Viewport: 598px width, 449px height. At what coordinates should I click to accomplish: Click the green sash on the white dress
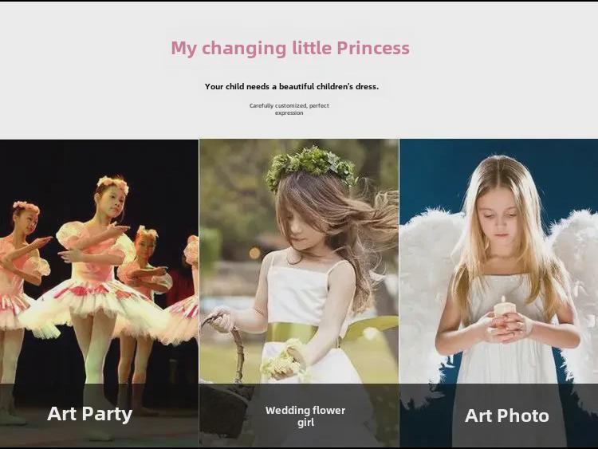click(297, 332)
